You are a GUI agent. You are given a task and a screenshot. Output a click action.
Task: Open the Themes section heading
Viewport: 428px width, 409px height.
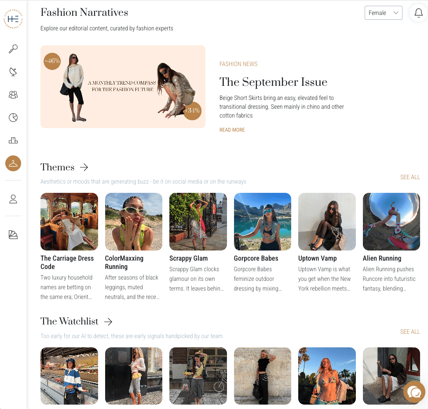[x=57, y=167]
